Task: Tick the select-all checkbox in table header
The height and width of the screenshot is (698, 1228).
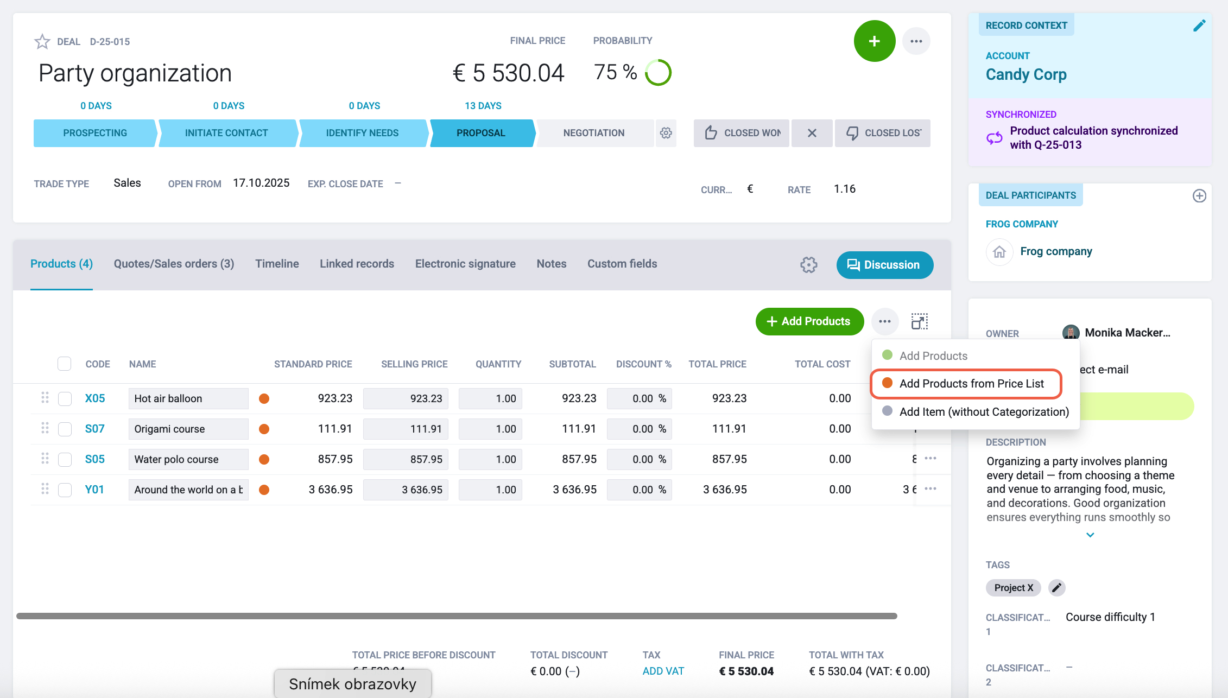Action: point(64,364)
